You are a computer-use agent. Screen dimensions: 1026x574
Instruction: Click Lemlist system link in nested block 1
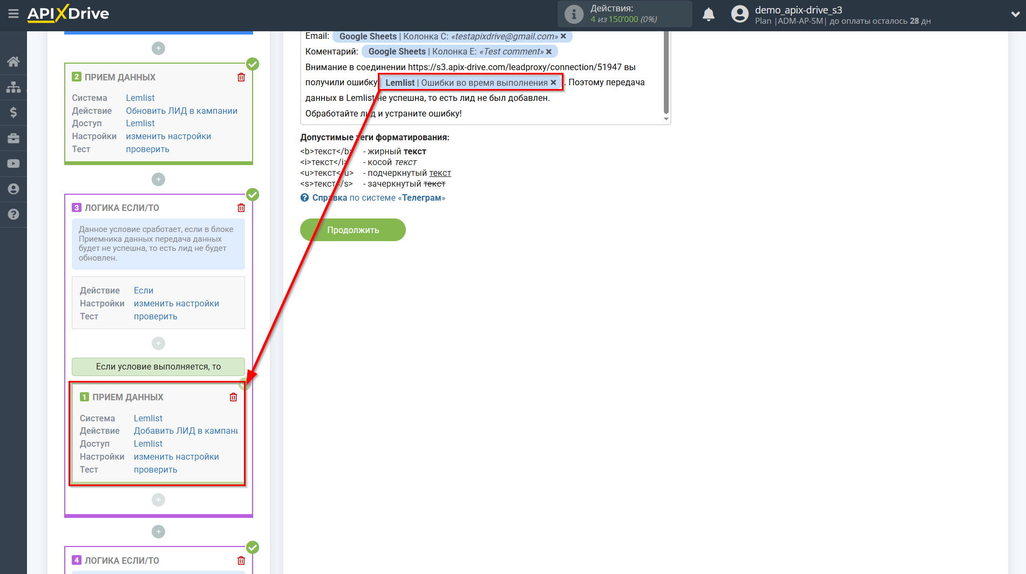[148, 418]
